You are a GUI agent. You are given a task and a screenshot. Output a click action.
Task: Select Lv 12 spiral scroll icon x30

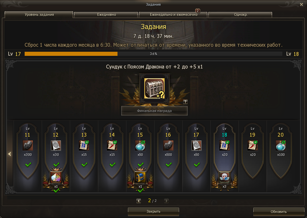point(56,145)
